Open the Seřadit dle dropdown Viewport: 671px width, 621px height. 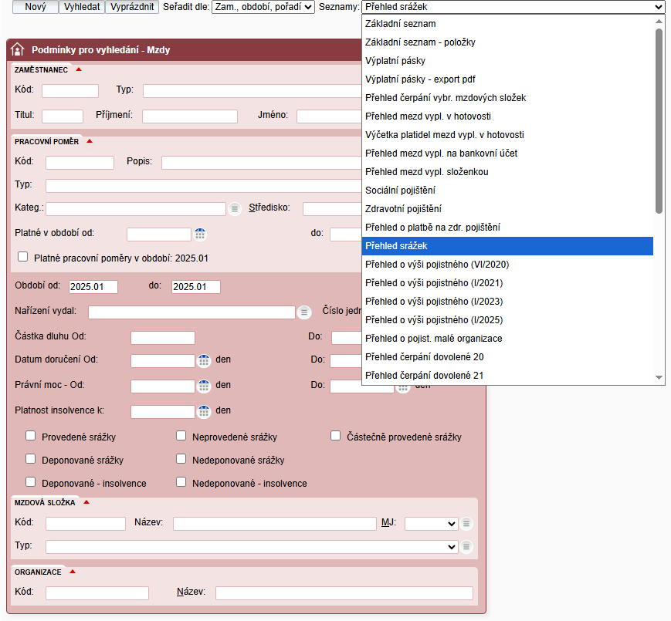coord(263,7)
